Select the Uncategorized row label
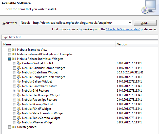Screen dimensions: 159x134 (27, 127)
